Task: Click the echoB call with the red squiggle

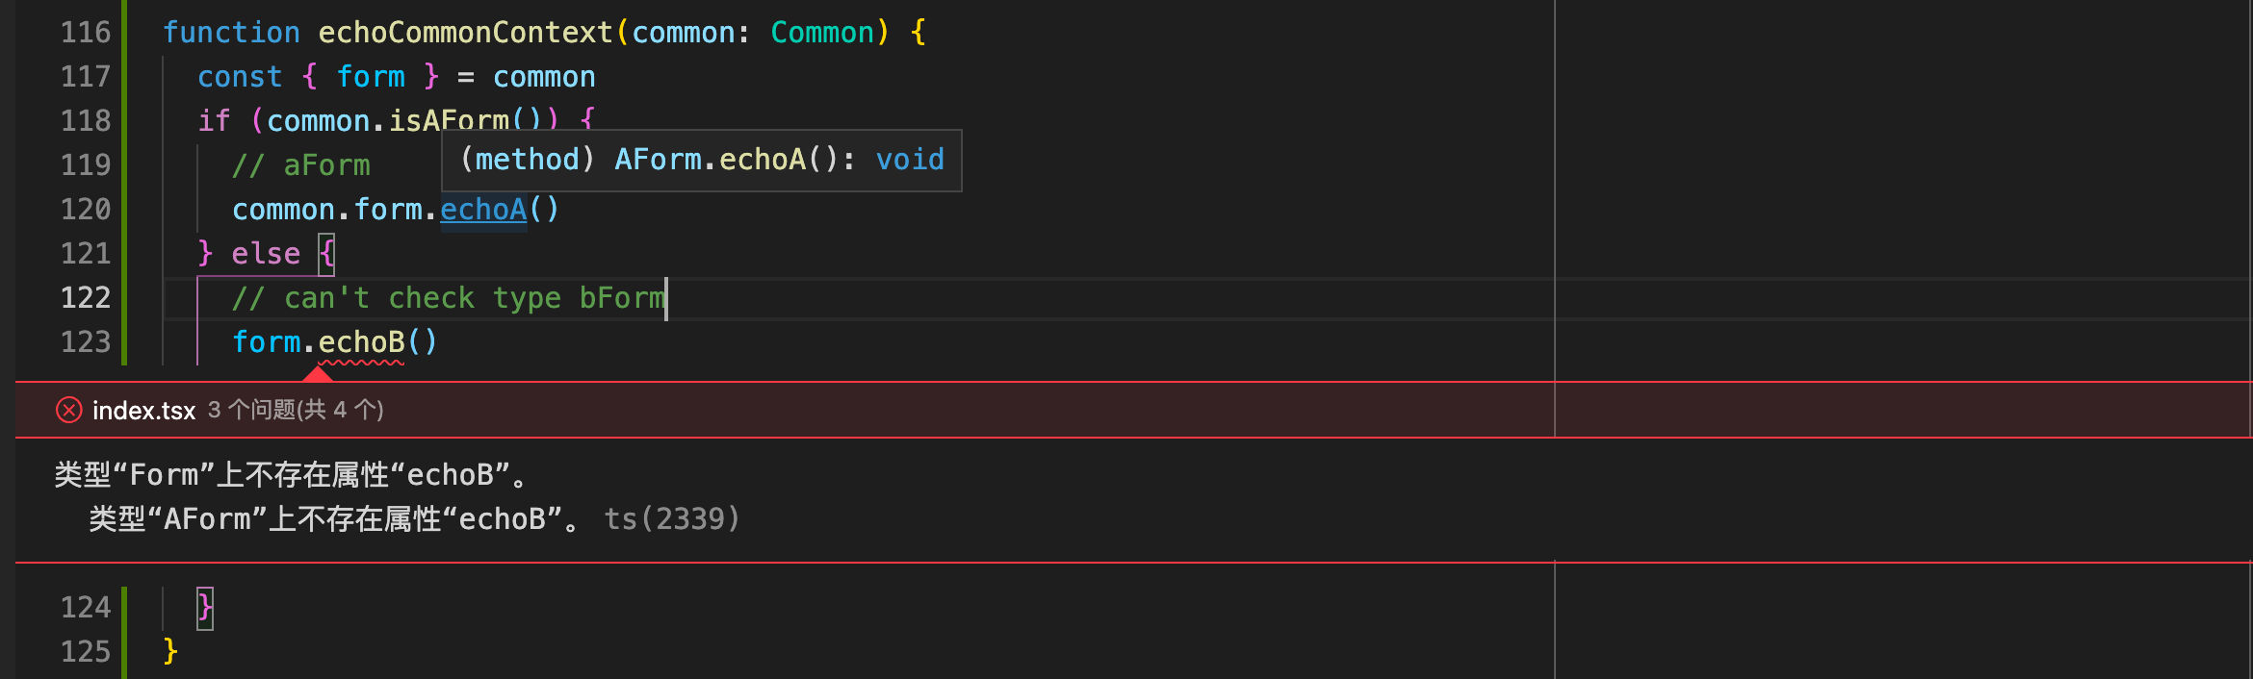Action: coord(361,342)
